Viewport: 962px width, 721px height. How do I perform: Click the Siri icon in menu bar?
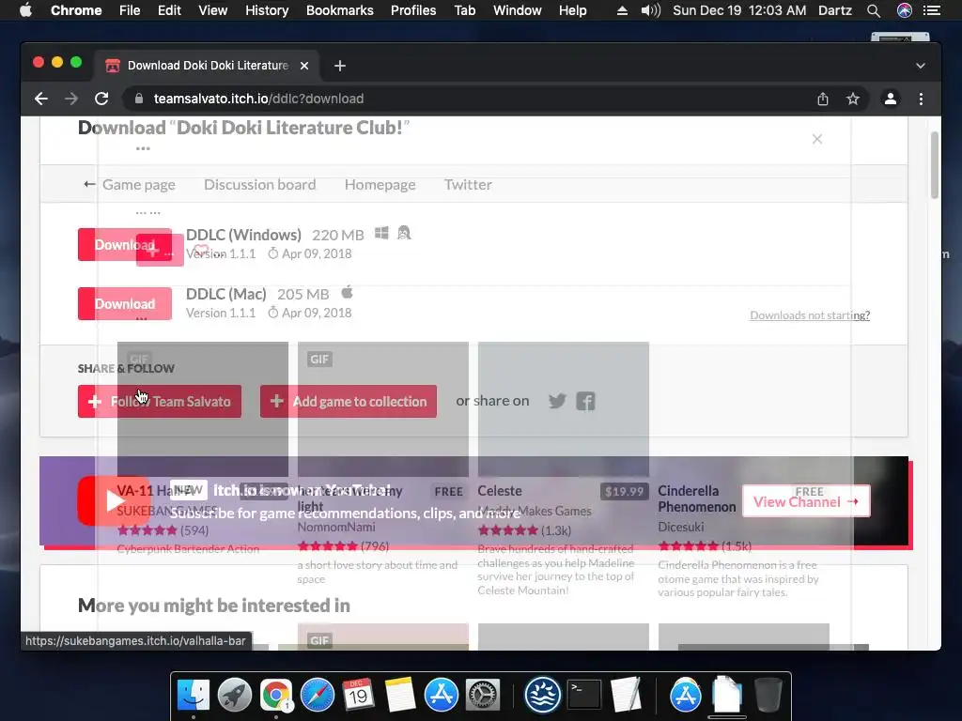pos(905,10)
